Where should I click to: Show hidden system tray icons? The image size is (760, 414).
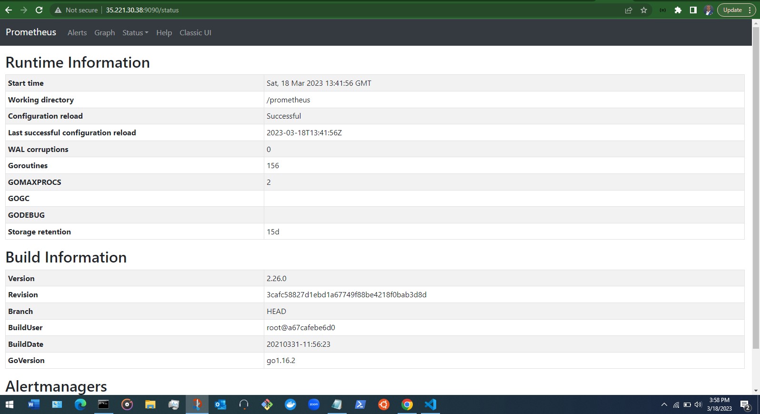(664, 404)
